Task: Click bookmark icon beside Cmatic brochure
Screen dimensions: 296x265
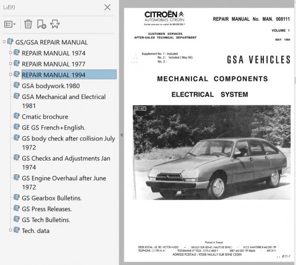Action: click(x=17, y=116)
